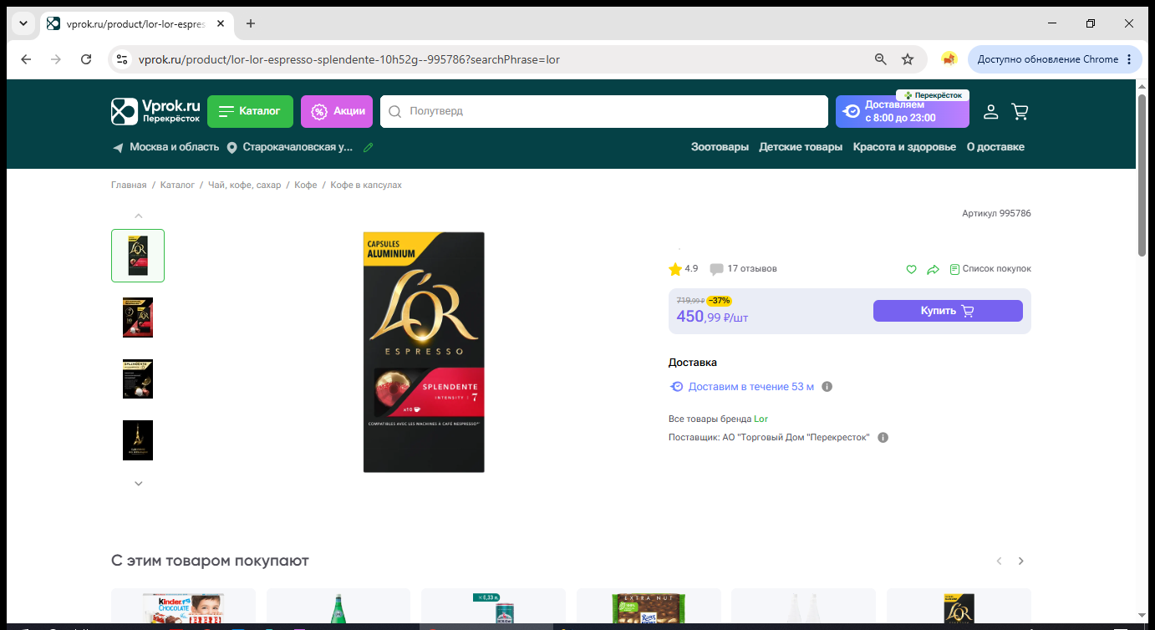
Task: Edit address with the green pencil icon
Action: 369,147
